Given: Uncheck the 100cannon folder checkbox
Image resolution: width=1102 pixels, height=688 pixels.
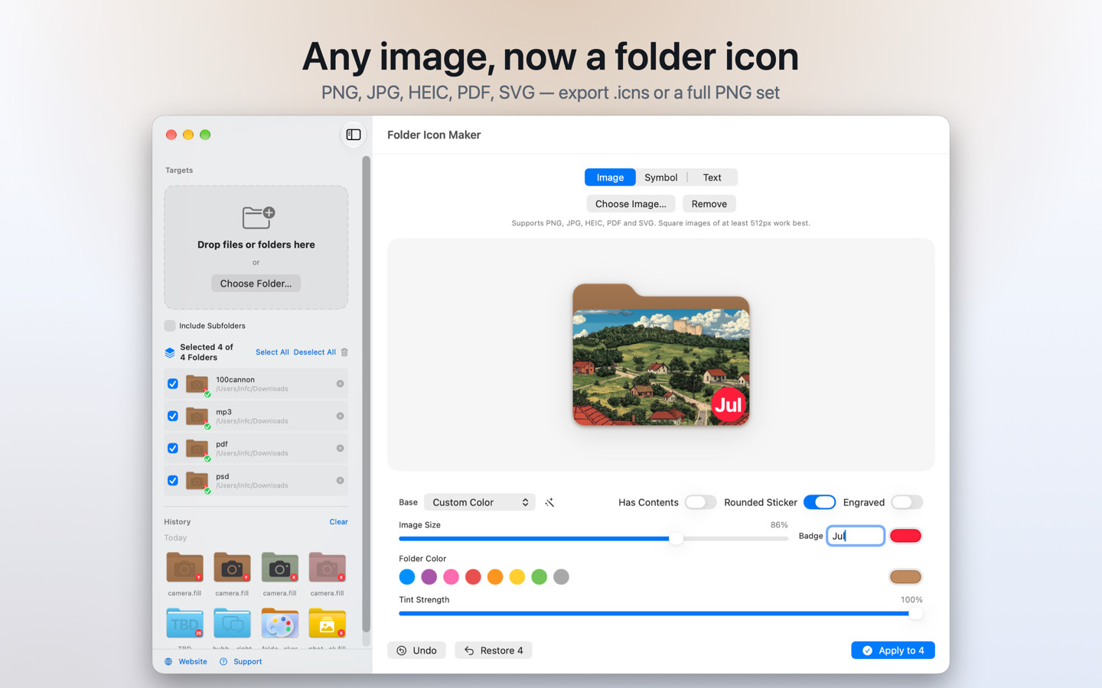Looking at the screenshot, I should click(x=173, y=384).
